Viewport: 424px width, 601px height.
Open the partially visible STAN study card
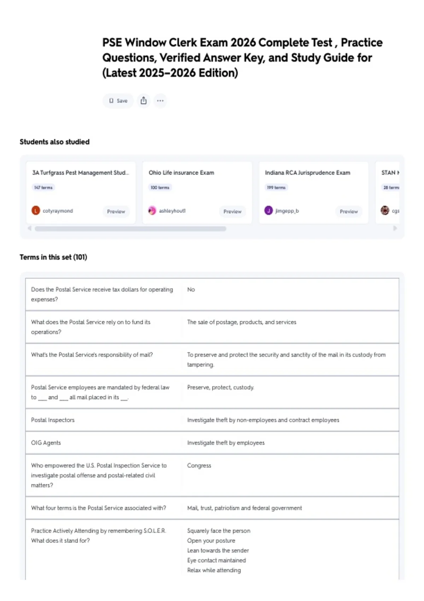pyautogui.click(x=388, y=193)
